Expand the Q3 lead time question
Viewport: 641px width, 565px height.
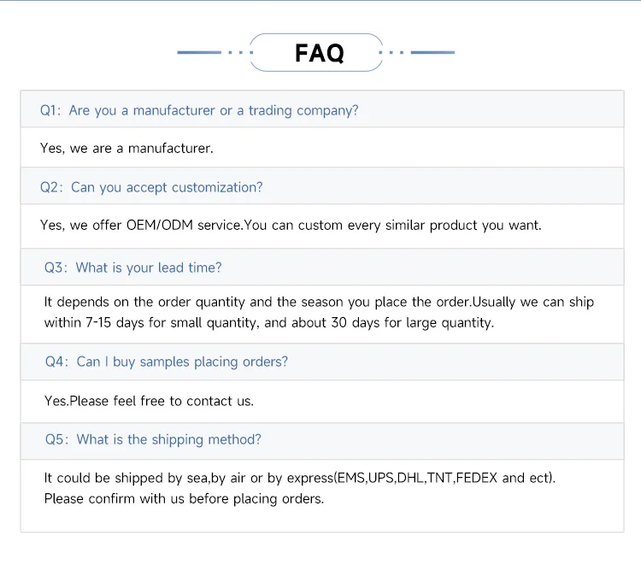point(149,268)
